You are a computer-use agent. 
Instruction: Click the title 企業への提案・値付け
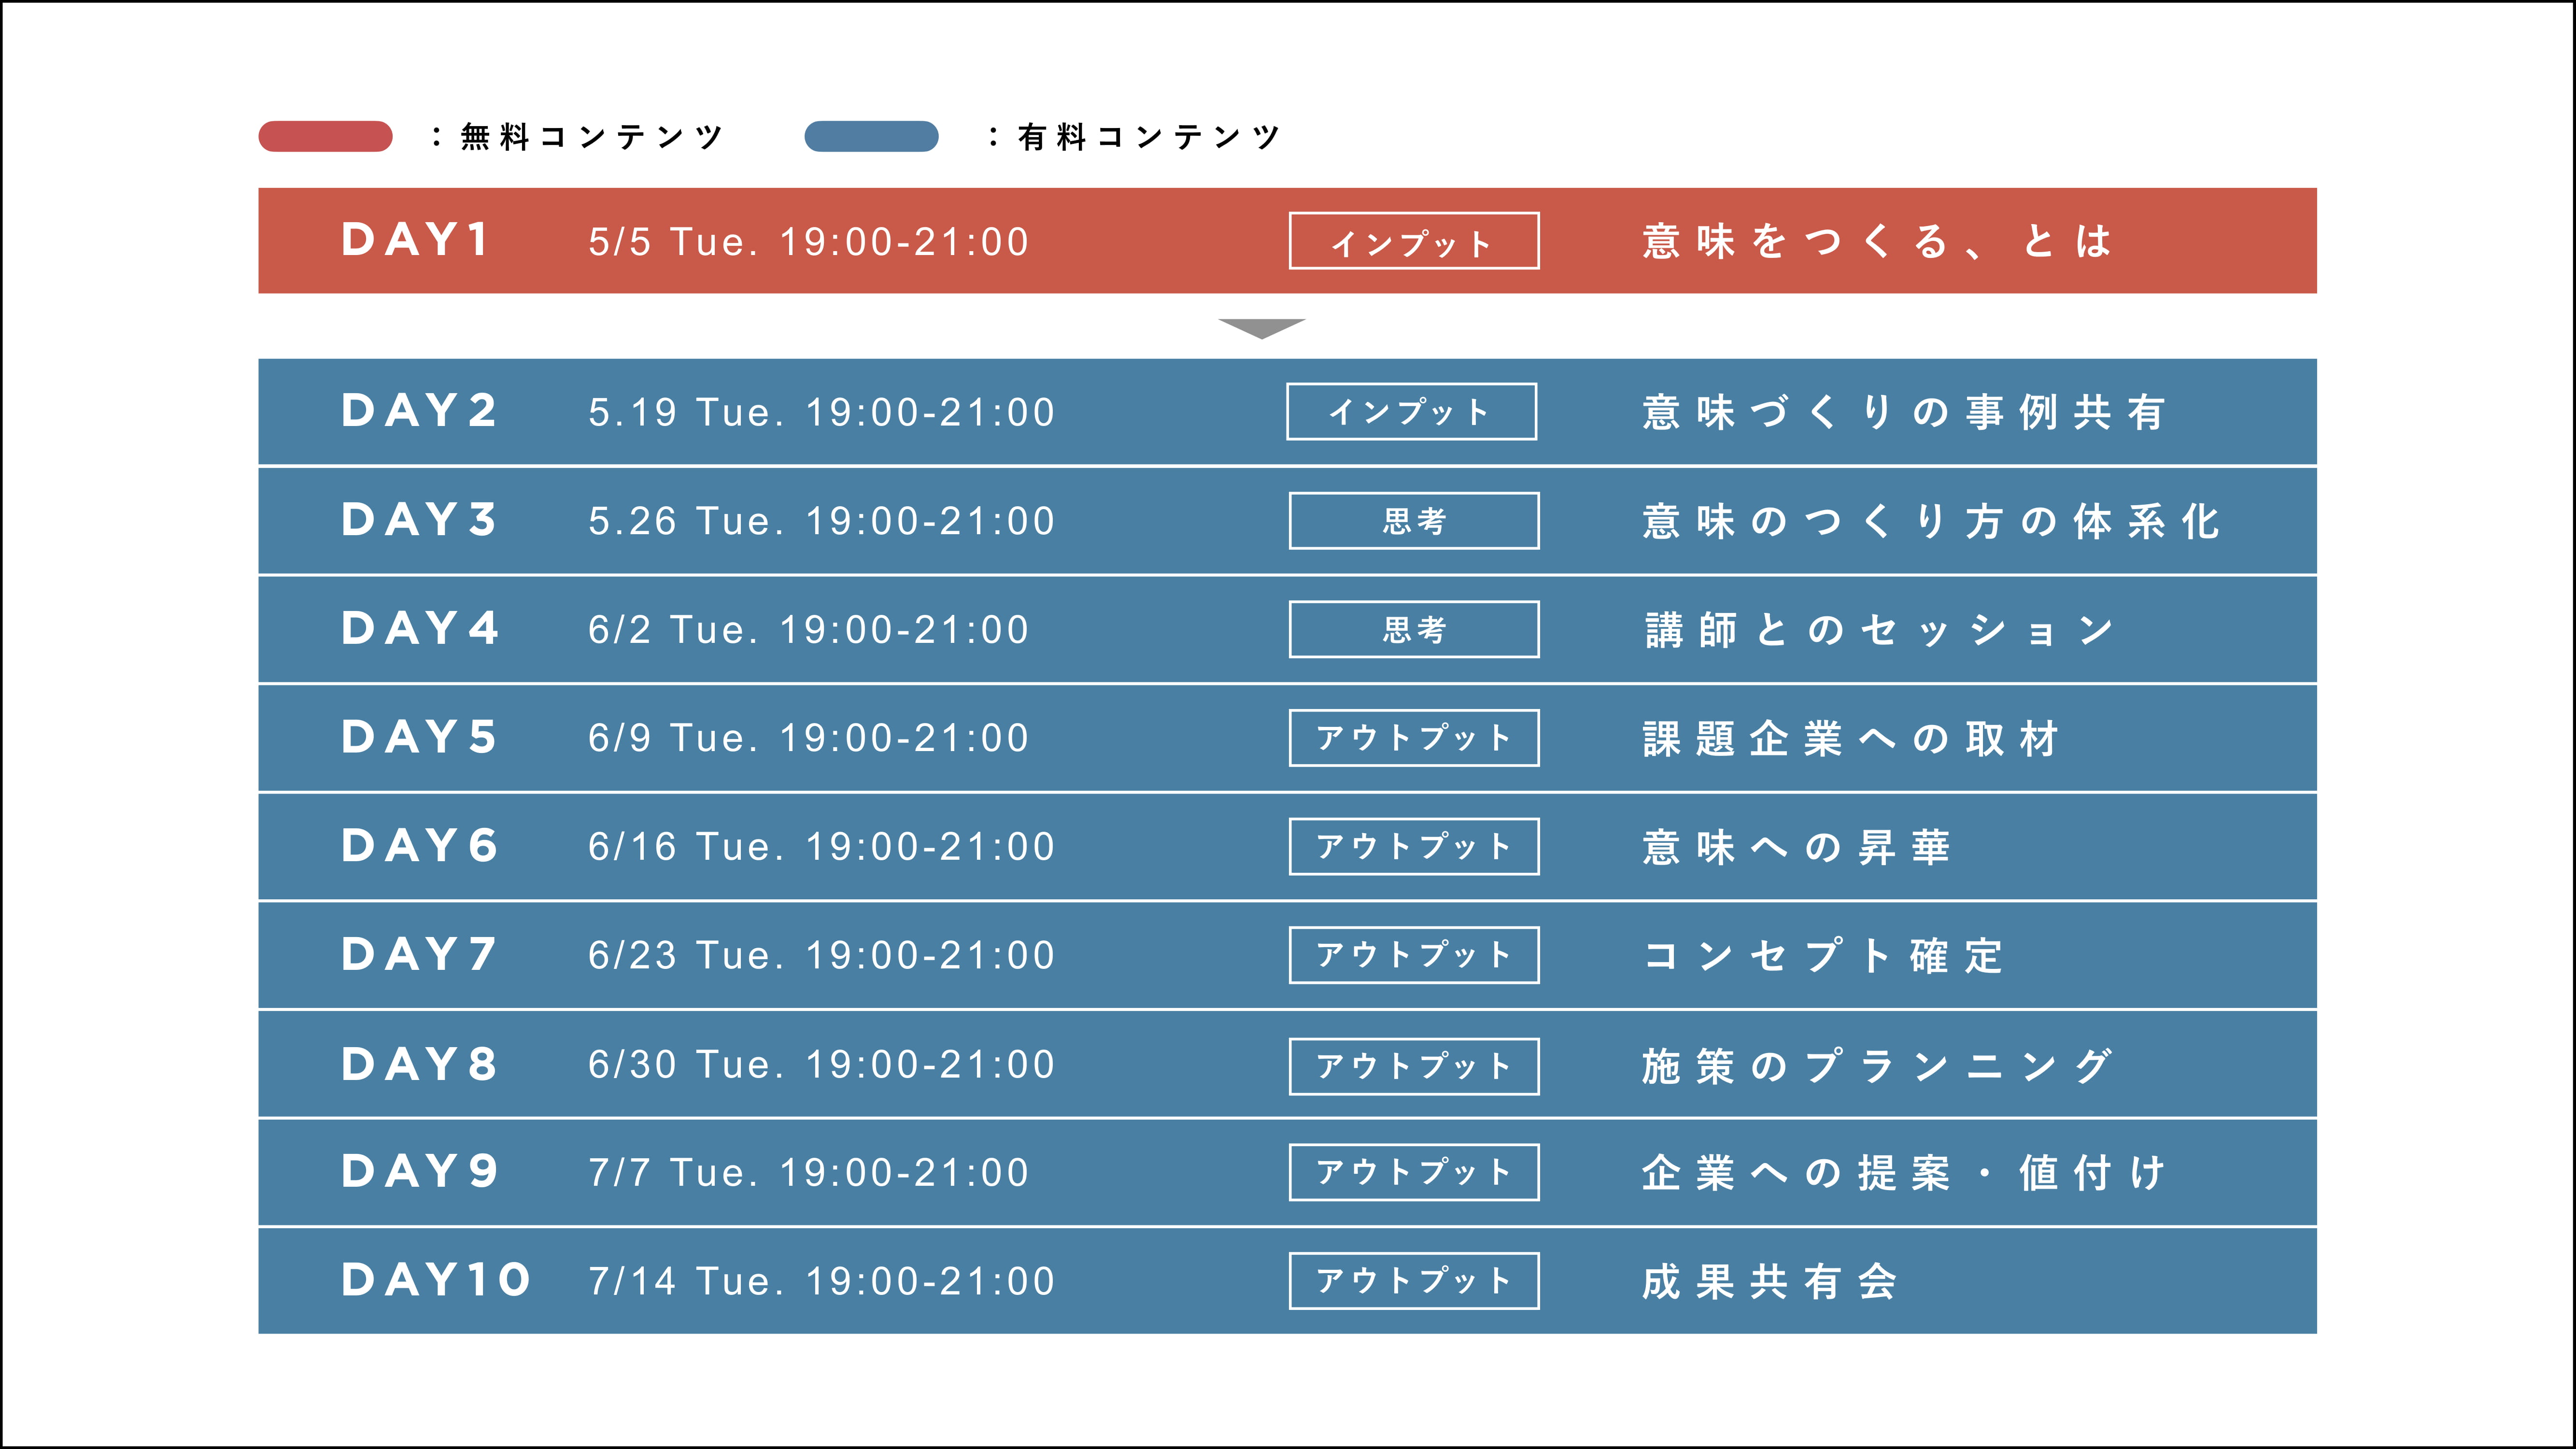point(1904,1173)
